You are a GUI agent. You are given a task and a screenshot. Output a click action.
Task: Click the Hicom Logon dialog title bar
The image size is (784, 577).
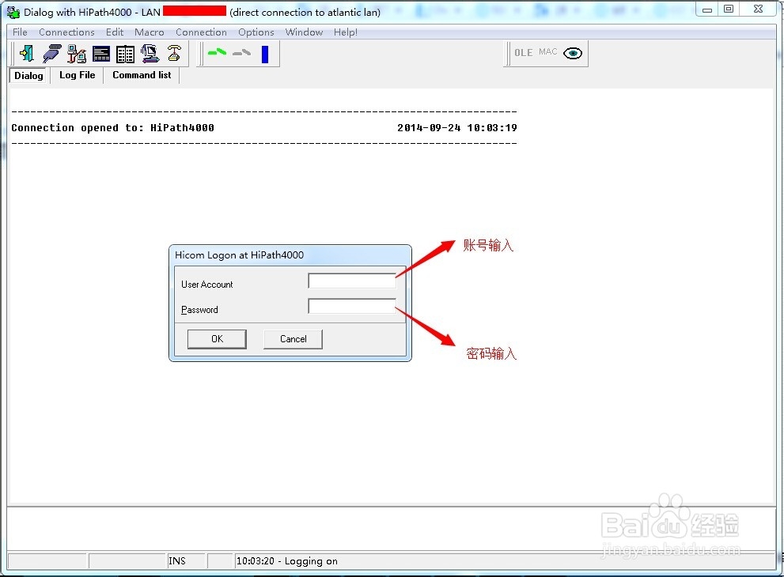pos(290,255)
